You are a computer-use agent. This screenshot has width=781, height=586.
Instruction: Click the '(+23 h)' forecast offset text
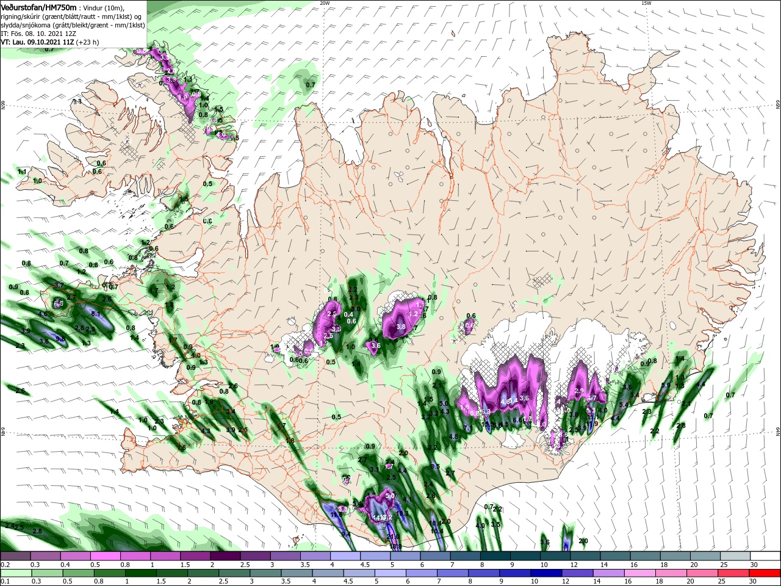point(87,42)
